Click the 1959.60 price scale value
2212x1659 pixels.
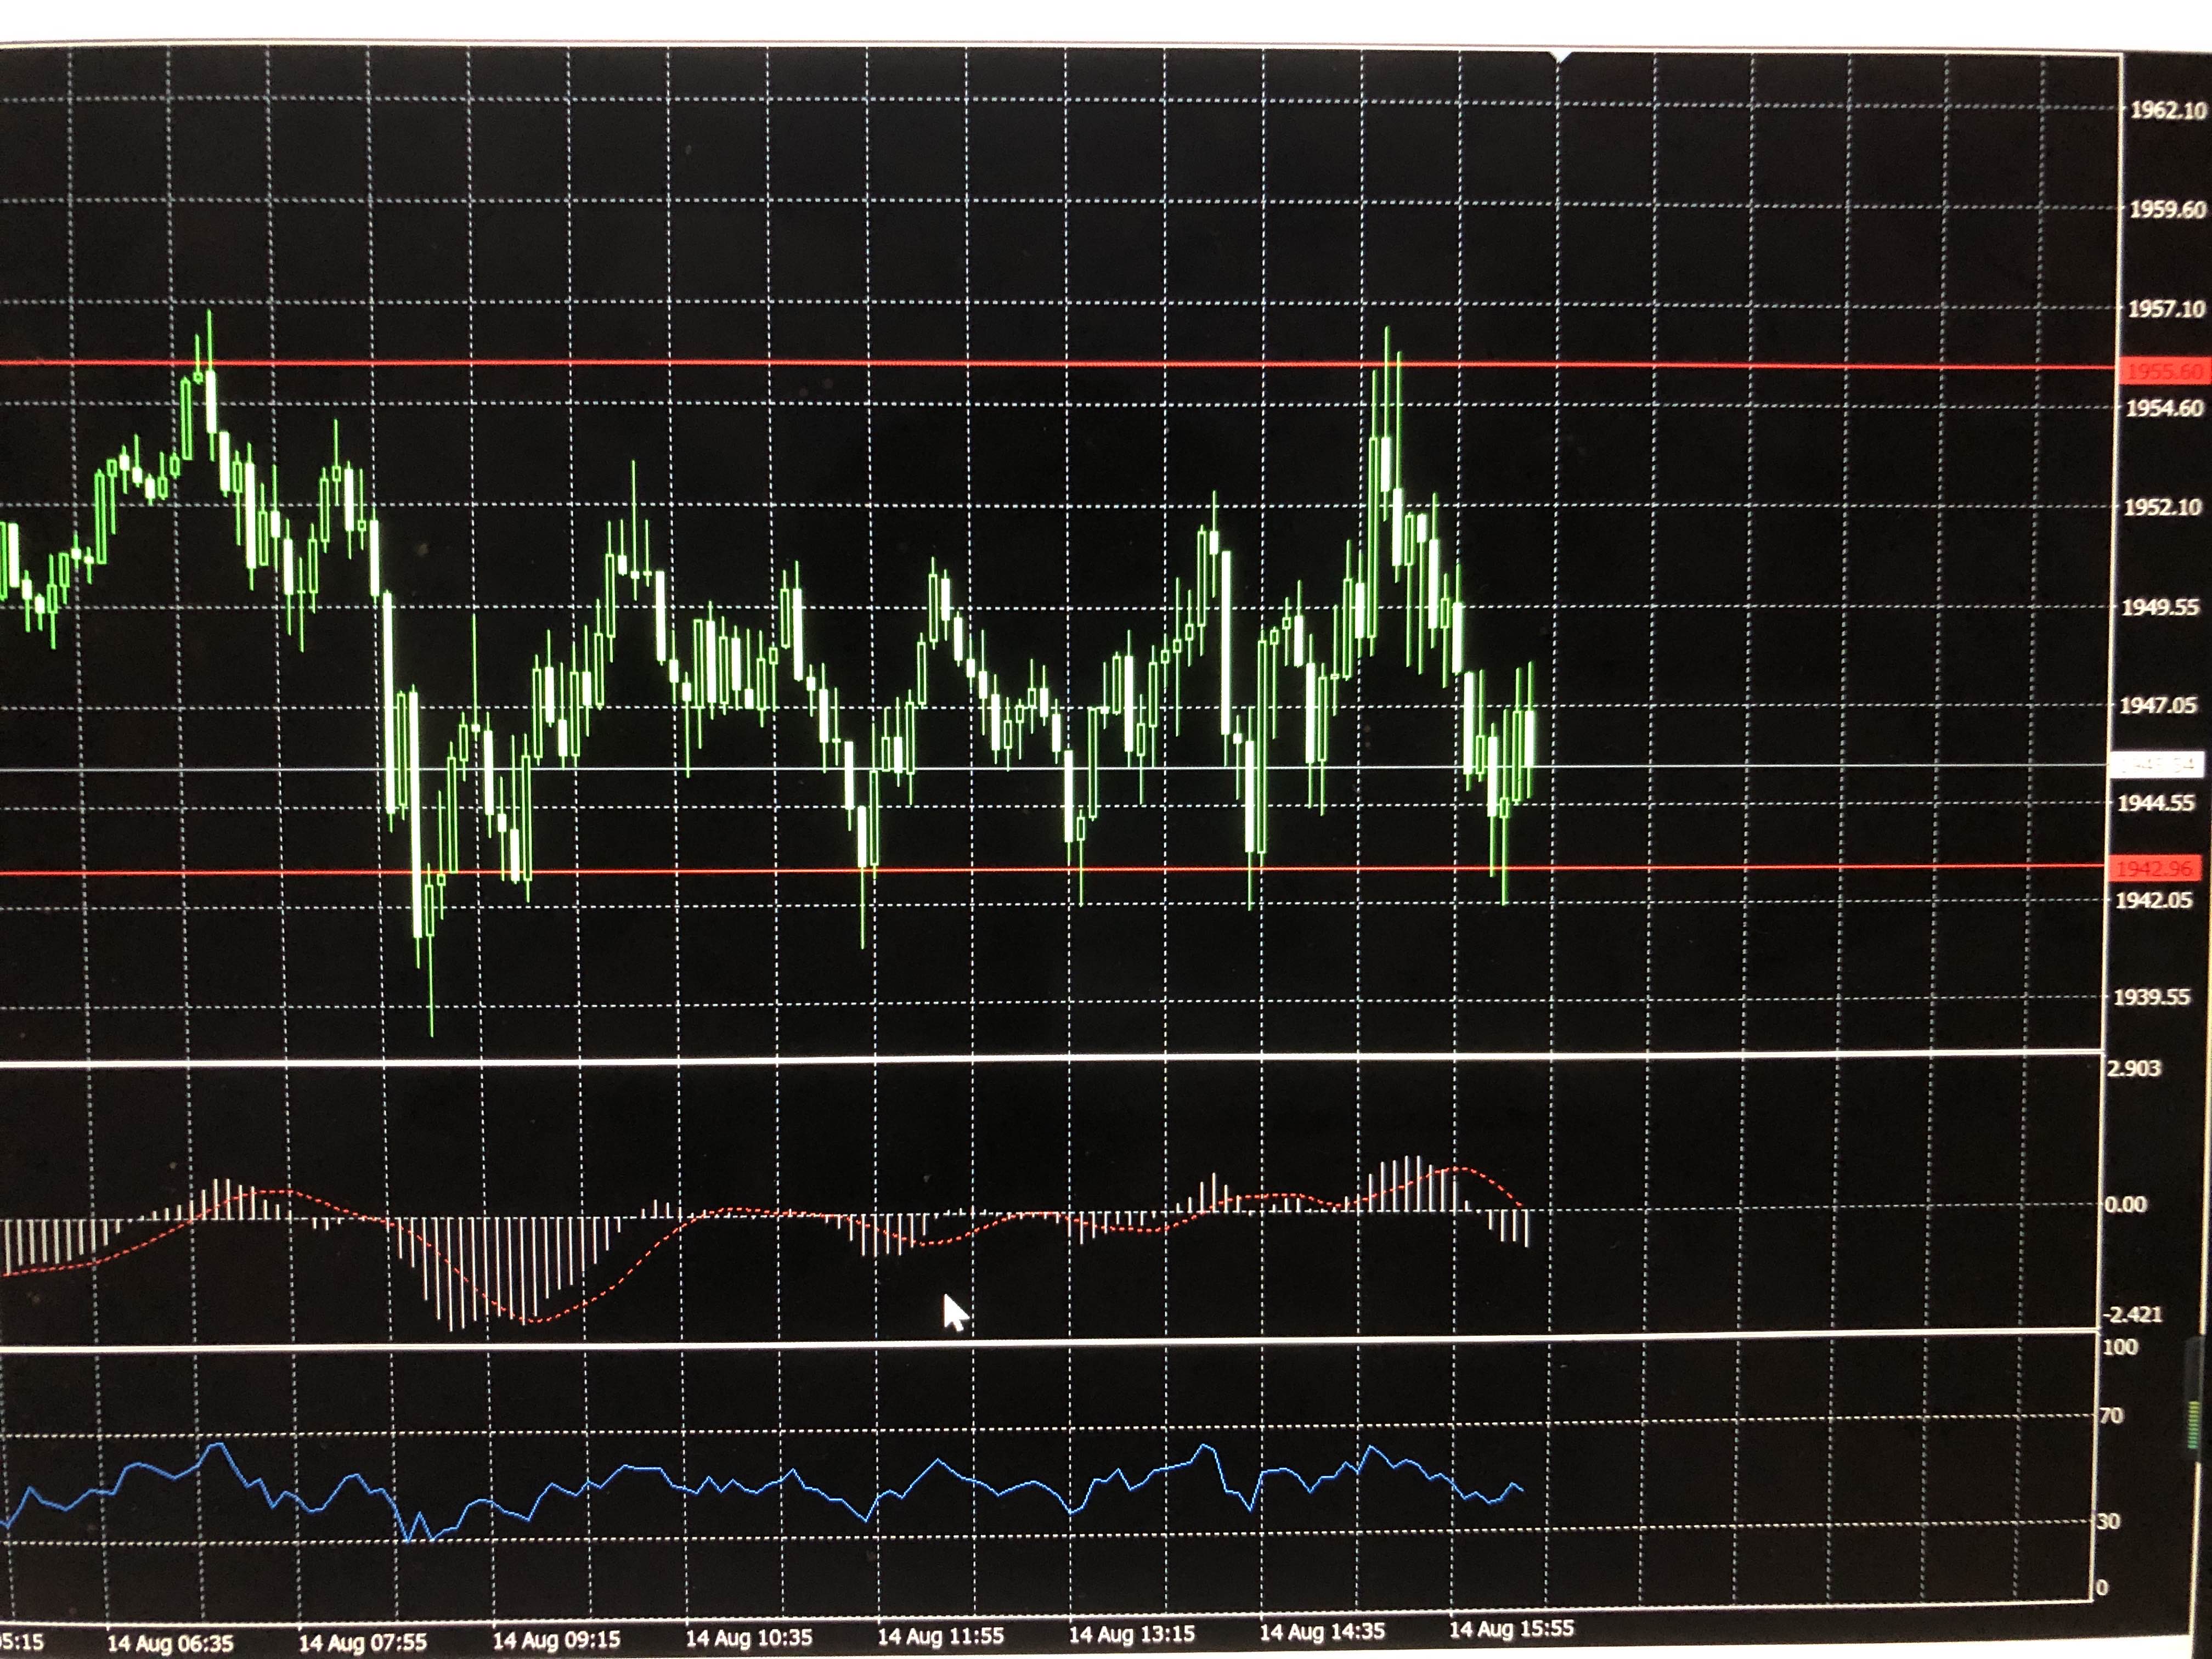click(x=2167, y=210)
